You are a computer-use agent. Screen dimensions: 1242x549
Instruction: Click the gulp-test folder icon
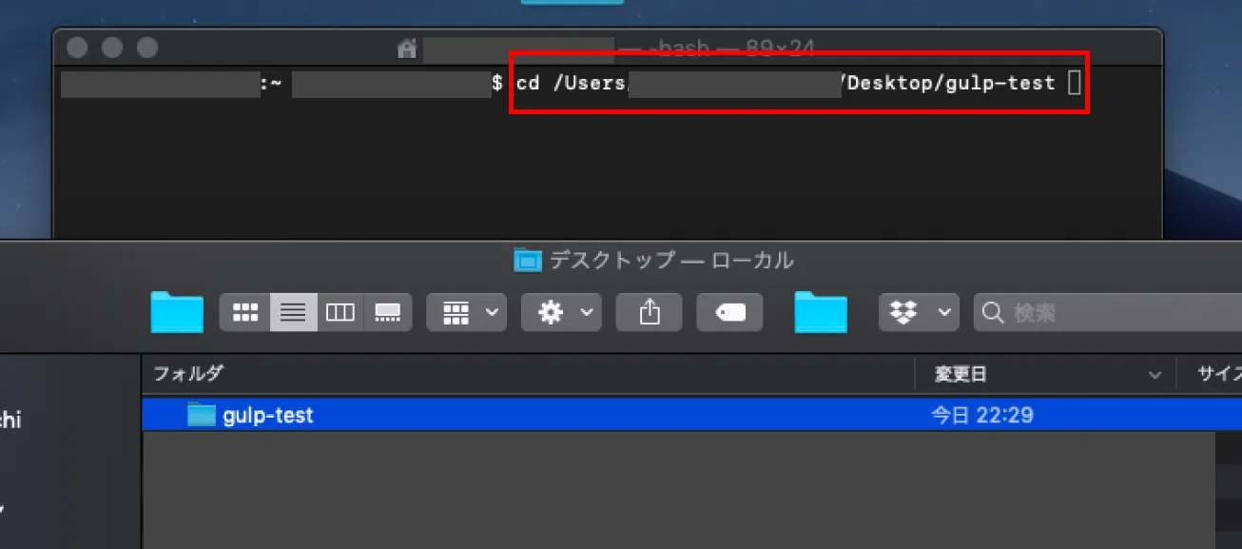202,415
